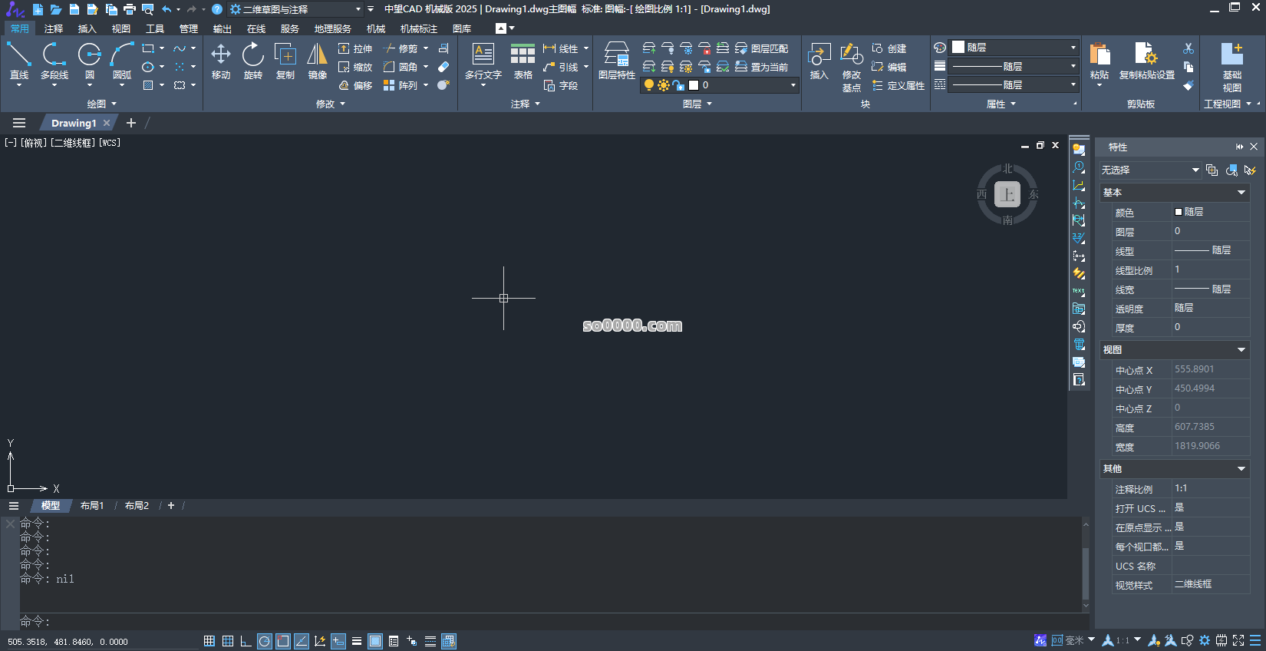Viewport: 1266px width, 651px height.
Task: Open Layer Properties (图层特性) manager
Action: 617,61
